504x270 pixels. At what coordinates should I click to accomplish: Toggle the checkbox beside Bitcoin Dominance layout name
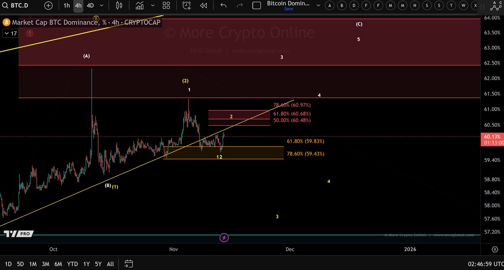256,5
